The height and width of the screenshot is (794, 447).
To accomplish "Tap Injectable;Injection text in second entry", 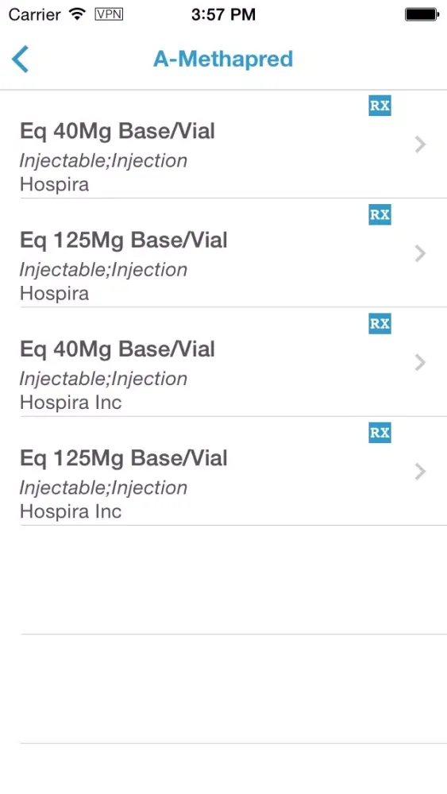I will click(103, 269).
